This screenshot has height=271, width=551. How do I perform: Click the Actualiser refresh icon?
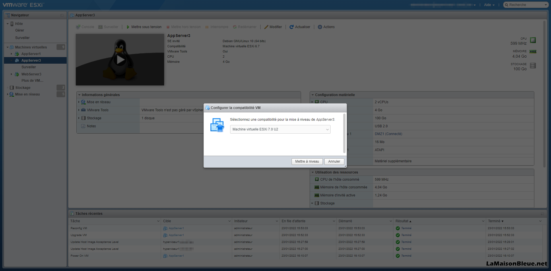292,27
